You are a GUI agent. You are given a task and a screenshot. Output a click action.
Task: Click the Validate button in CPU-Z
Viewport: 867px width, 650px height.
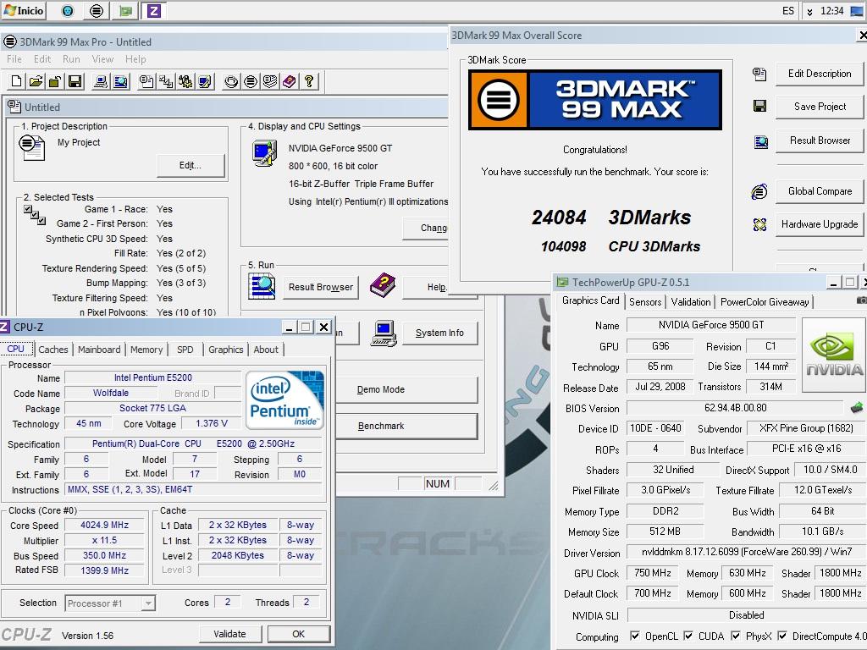[230, 634]
